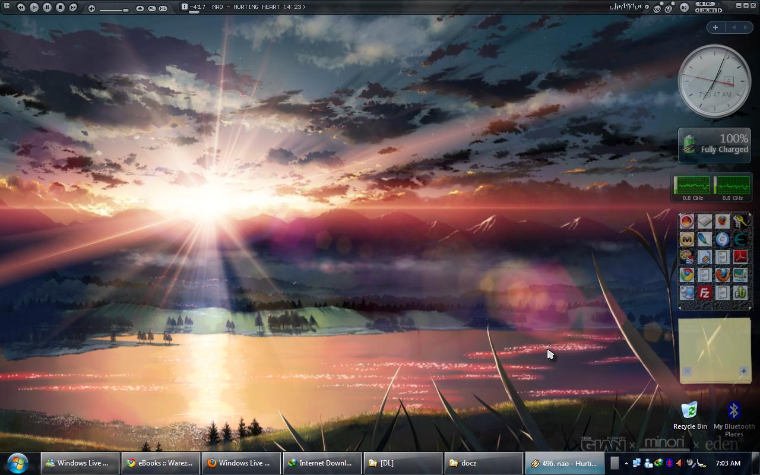Open the document with orange band icon
760x475 pixels.
tap(704, 257)
